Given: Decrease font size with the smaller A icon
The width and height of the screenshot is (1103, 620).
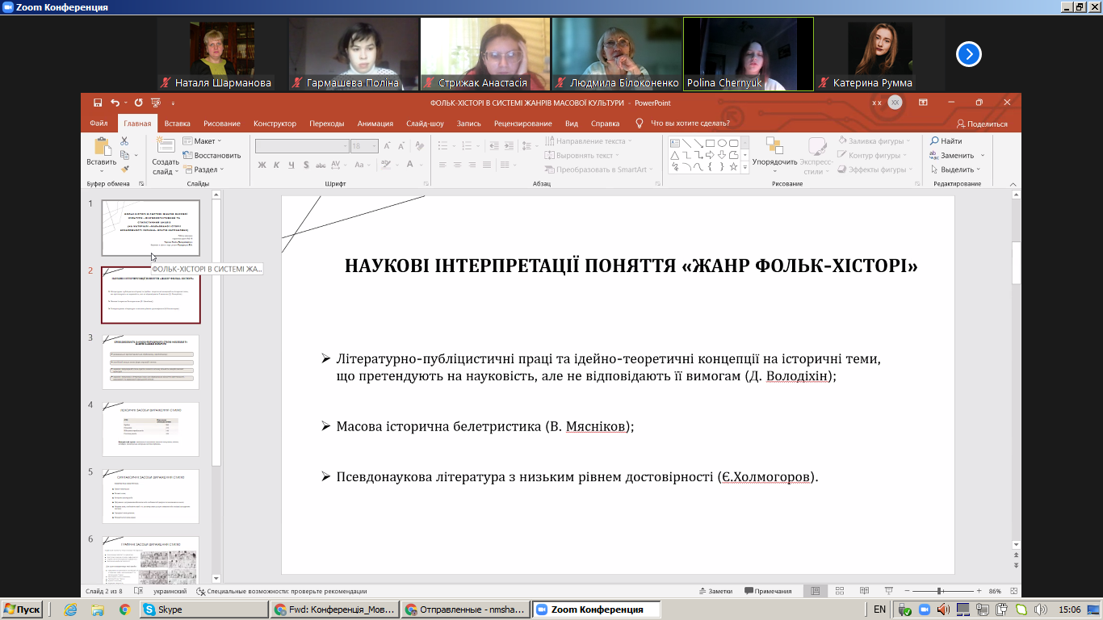Looking at the screenshot, I should point(401,146).
